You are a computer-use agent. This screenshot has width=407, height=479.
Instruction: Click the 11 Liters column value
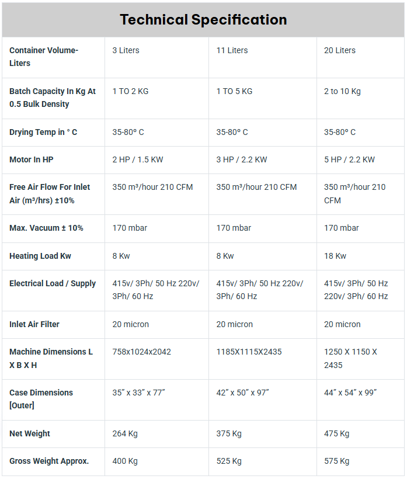[x=232, y=50]
